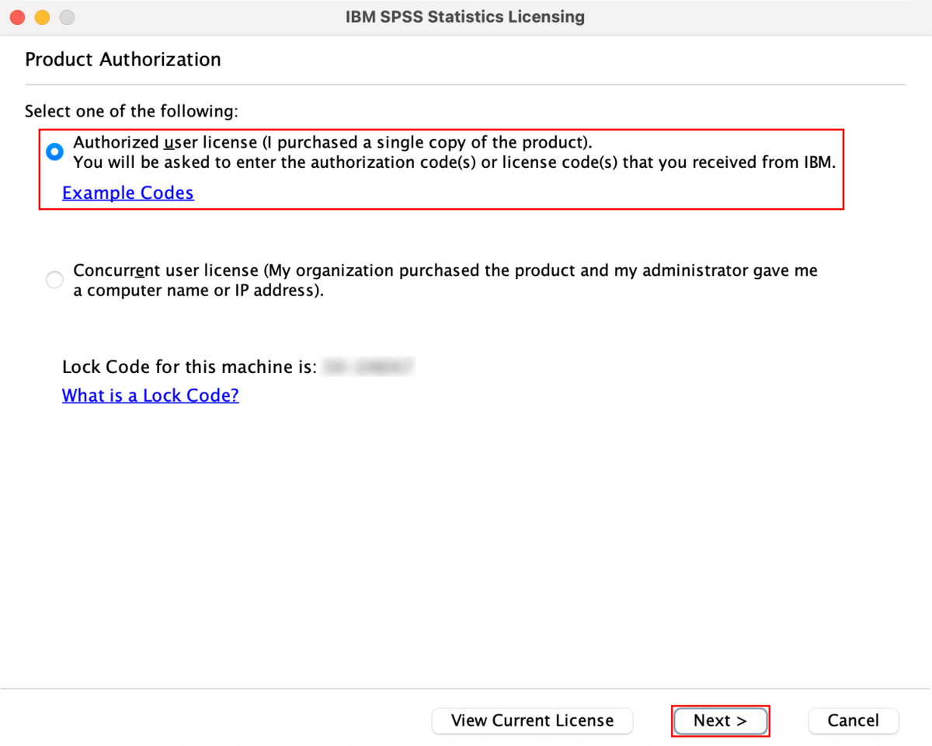Click the View Current License button
932x746 pixels.
click(x=532, y=720)
